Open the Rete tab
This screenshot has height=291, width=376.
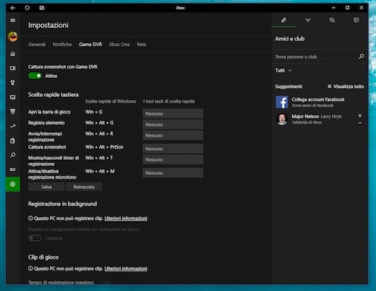[x=142, y=44]
